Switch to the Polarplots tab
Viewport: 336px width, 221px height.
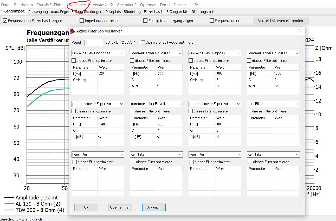[113, 12]
